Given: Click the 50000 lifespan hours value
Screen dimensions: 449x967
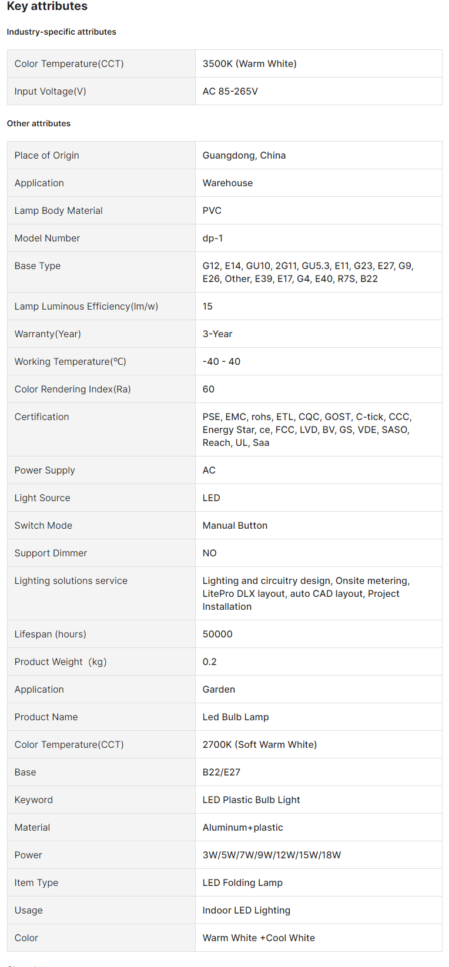Looking at the screenshot, I should point(217,634).
